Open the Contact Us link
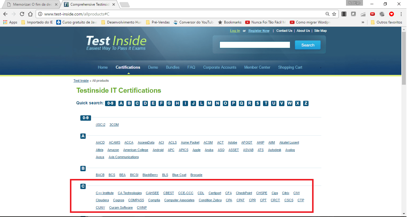This screenshot has width=407, height=217. pyautogui.click(x=284, y=31)
